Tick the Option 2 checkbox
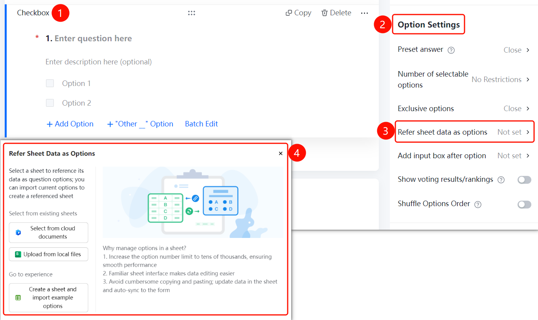The width and height of the screenshot is (538, 320). [x=50, y=103]
